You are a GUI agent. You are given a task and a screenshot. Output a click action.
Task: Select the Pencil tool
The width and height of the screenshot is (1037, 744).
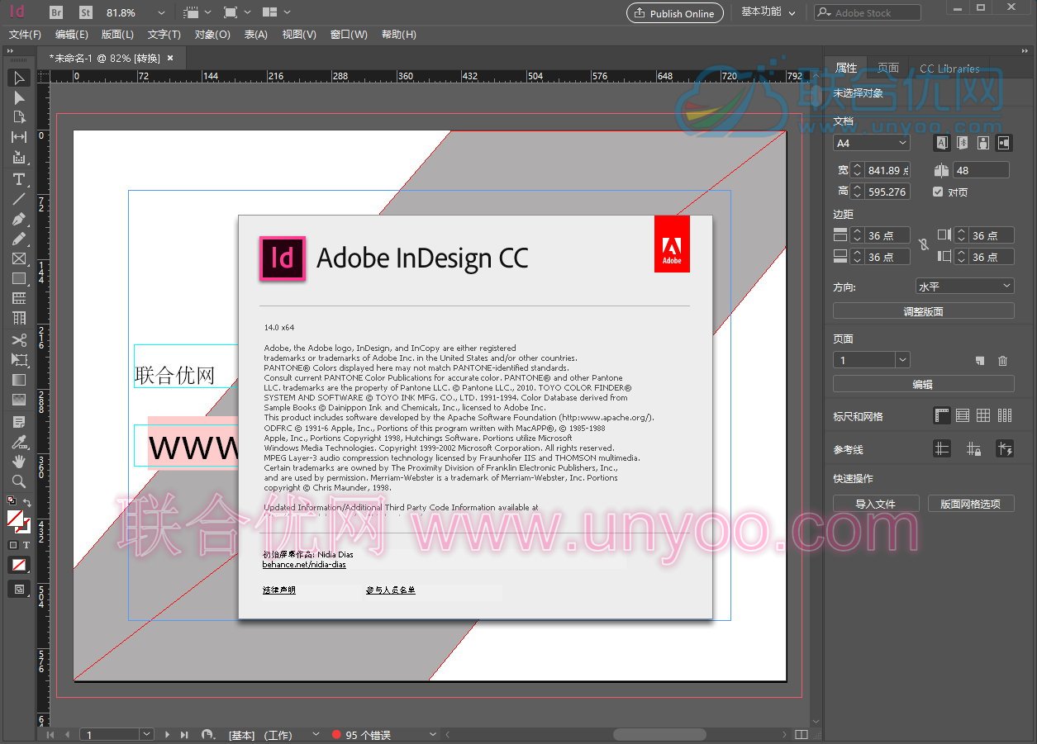[x=19, y=239]
